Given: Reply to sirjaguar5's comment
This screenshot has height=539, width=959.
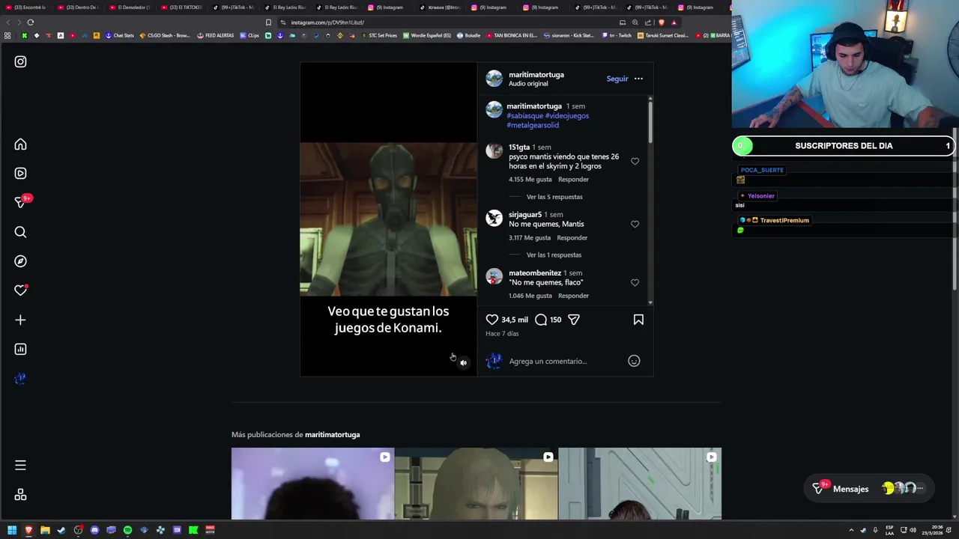Looking at the screenshot, I should point(572,238).
